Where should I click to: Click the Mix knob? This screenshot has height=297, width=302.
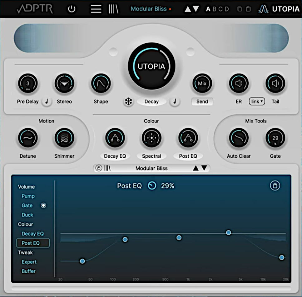tap(202, 83)
